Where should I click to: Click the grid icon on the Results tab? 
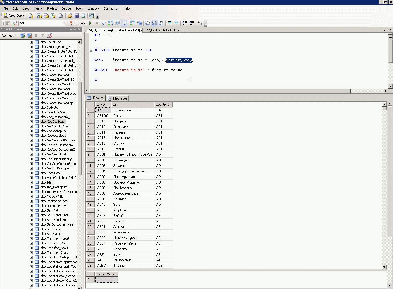pyautogui.click(x=89, y=98)
